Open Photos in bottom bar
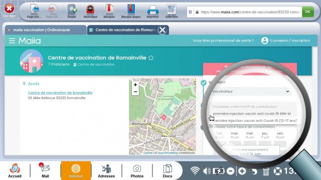This screenshot has height=180, width=321. (137, 171)
